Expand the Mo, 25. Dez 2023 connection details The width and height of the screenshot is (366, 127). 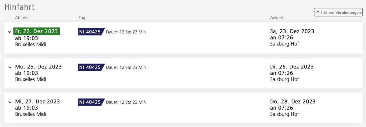[x=9, y=67]
